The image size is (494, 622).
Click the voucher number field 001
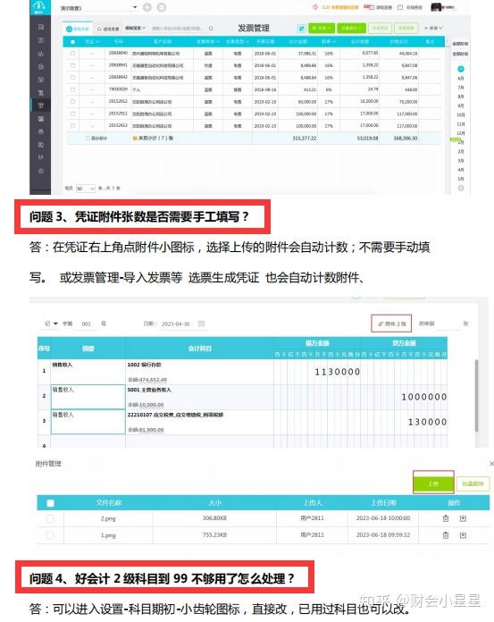pos(87,324)
